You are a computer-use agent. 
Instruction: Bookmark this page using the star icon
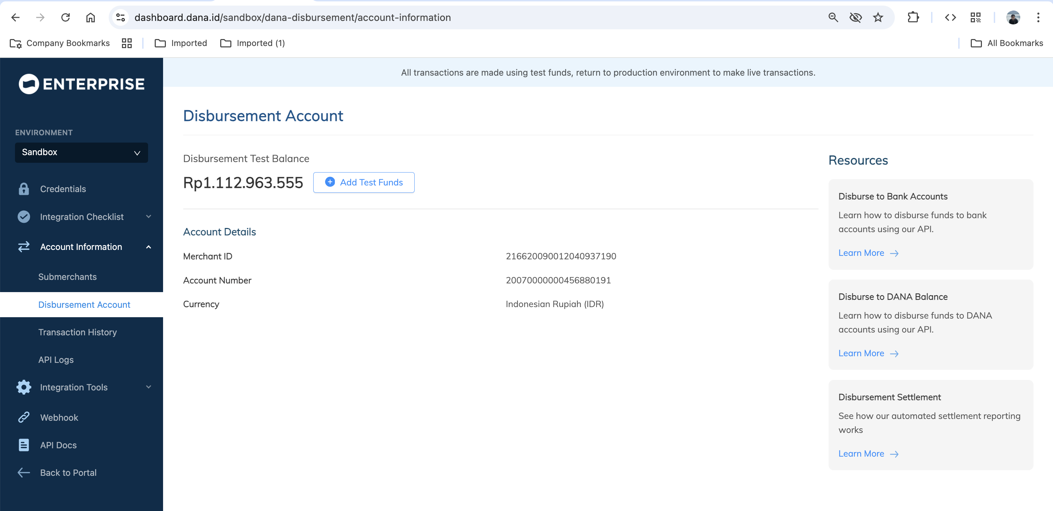coord(877,17)
